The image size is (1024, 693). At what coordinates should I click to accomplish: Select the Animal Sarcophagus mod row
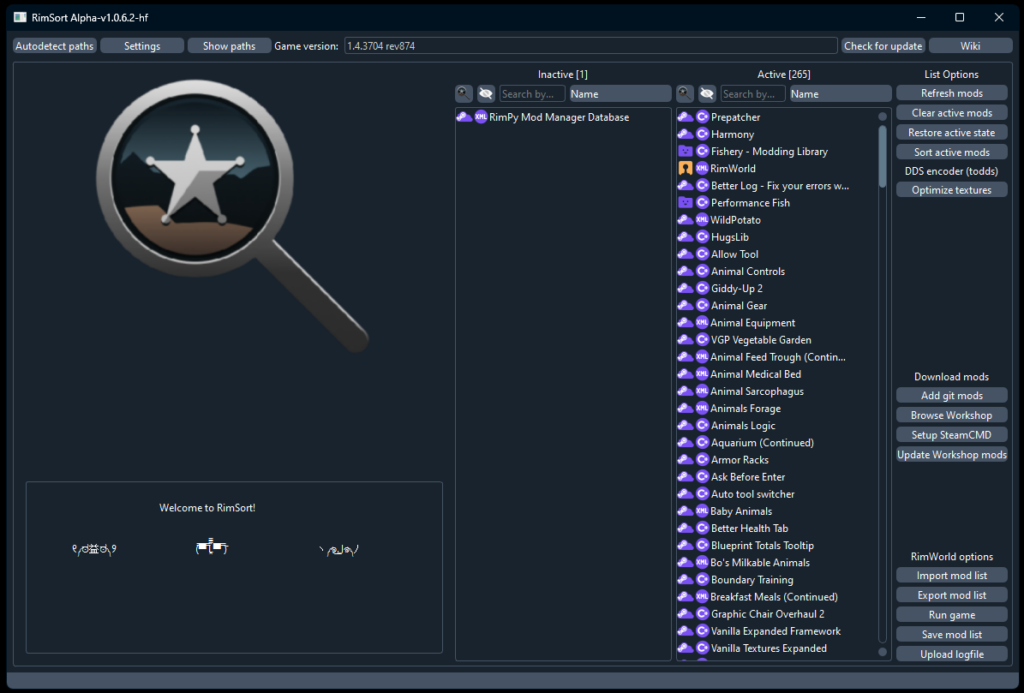tap(777, 391)
